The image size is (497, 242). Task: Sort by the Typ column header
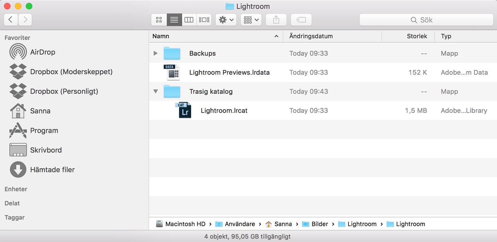tap(466, 36)
